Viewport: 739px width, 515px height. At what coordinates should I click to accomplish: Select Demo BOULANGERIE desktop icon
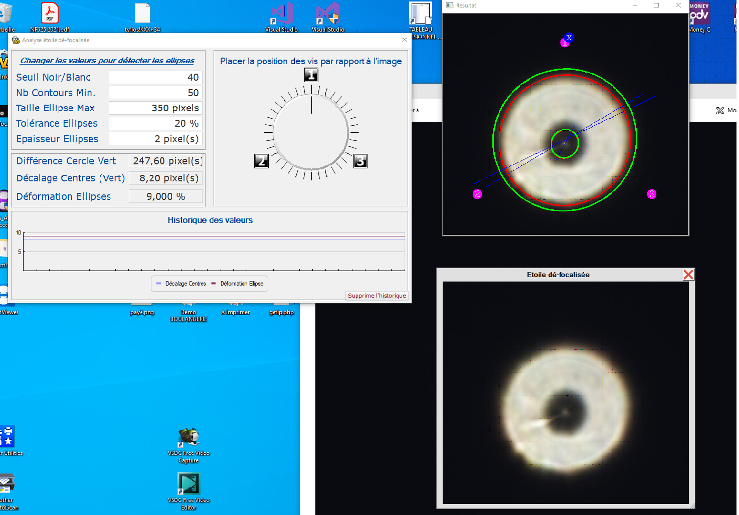click(189, 312)
